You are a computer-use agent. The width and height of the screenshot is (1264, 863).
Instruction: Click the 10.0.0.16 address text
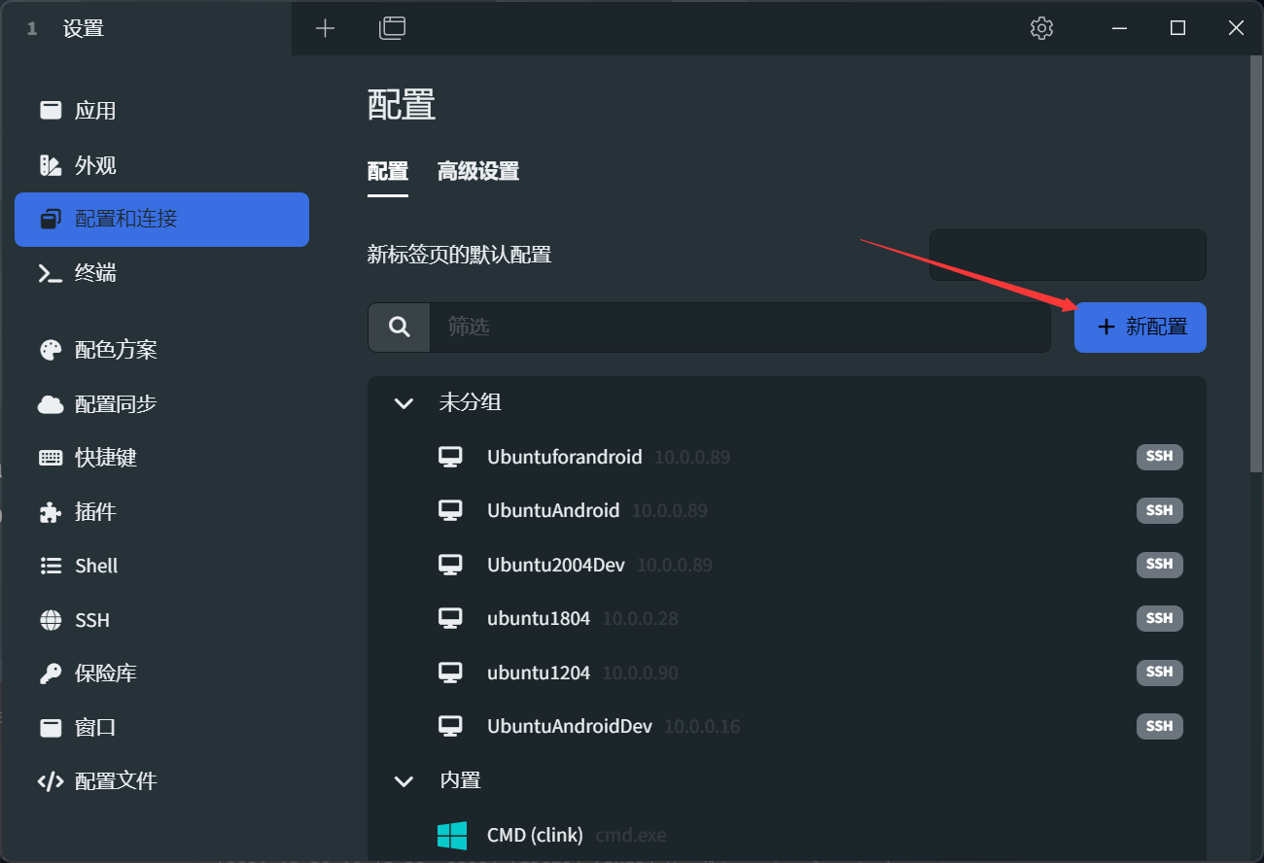[x=702, y=726]
